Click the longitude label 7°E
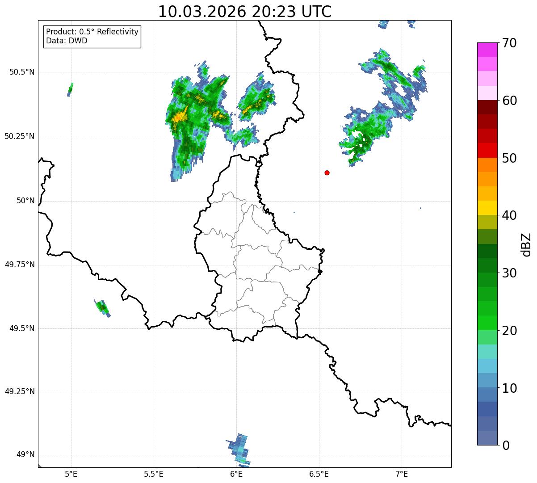Viewport: 537px width, 483px height. (402, 474)
